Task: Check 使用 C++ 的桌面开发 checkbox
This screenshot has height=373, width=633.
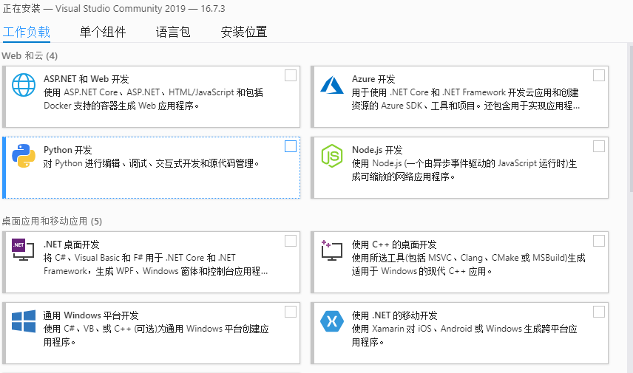Action: tap(599, 241)
